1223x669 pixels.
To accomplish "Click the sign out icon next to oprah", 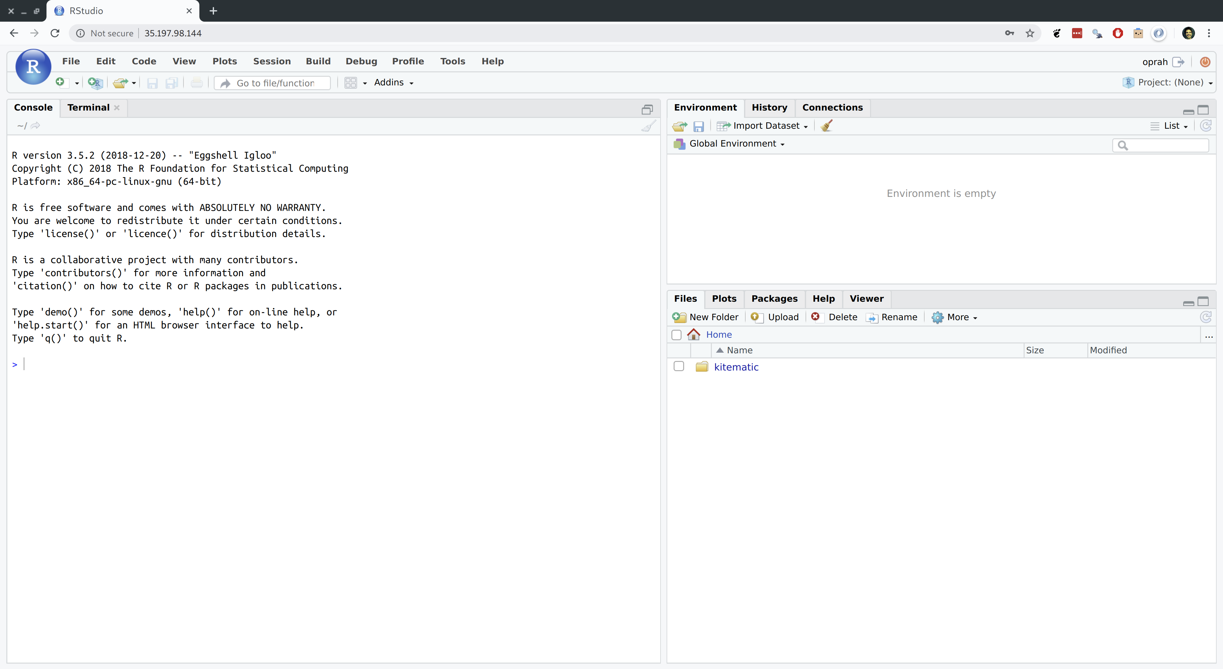I will [x=1178, y=62].
